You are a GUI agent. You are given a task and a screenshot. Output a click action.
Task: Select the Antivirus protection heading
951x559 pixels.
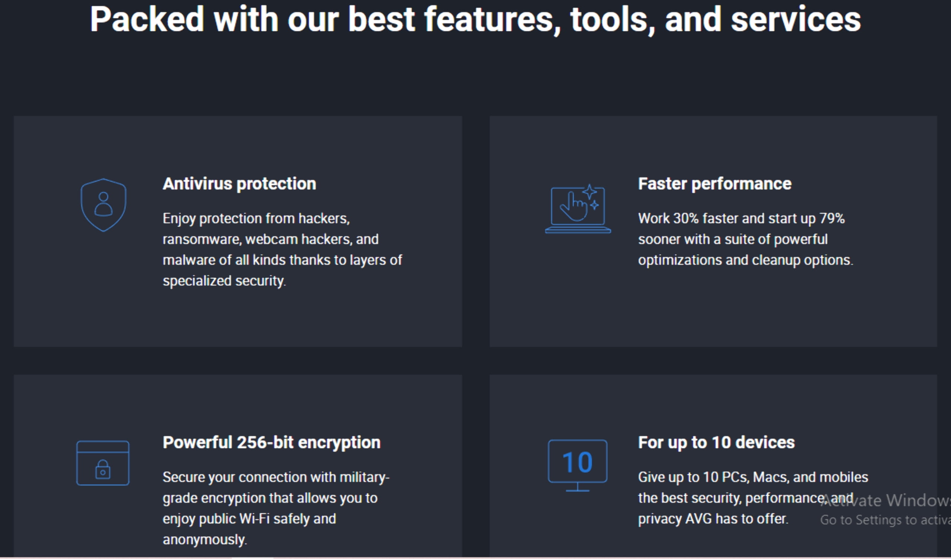click(x=239, y=184)
